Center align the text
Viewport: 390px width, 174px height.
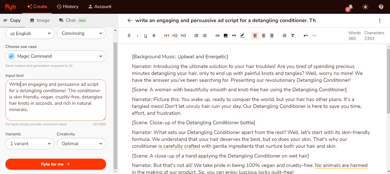coord(263,36)
